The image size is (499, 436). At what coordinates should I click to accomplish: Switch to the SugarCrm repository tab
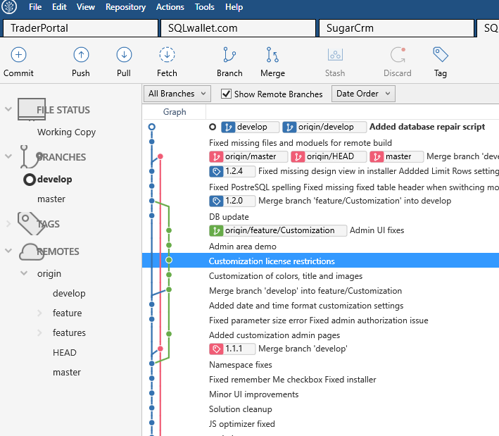point(396,28)
